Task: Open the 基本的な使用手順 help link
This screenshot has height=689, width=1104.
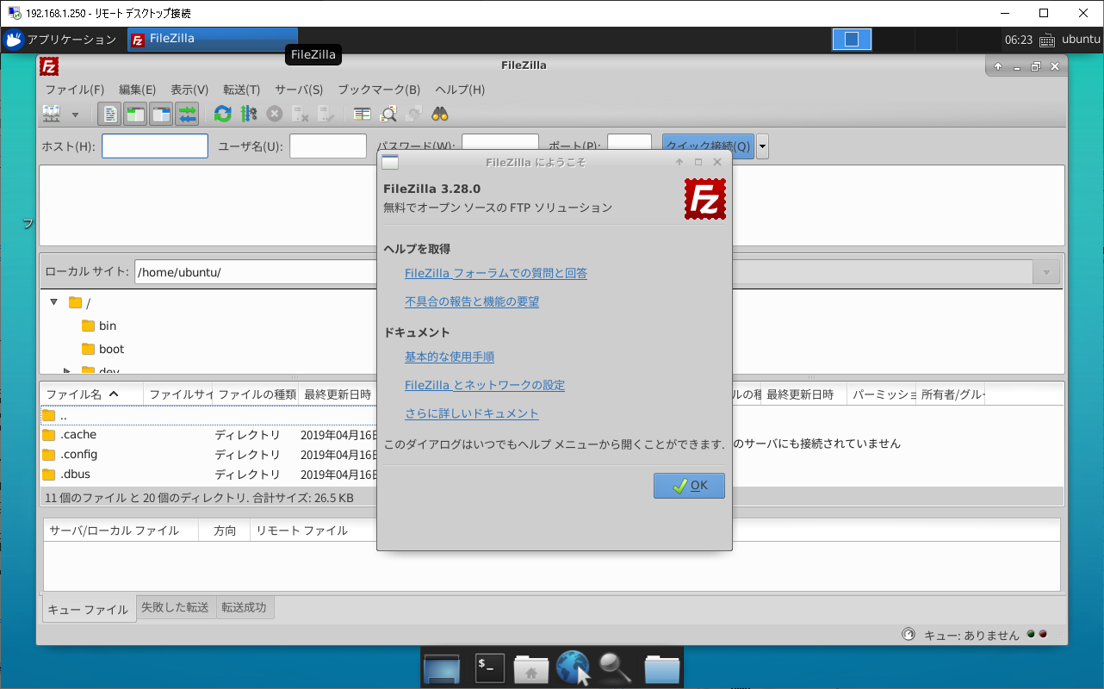Action: pos(450,356)
